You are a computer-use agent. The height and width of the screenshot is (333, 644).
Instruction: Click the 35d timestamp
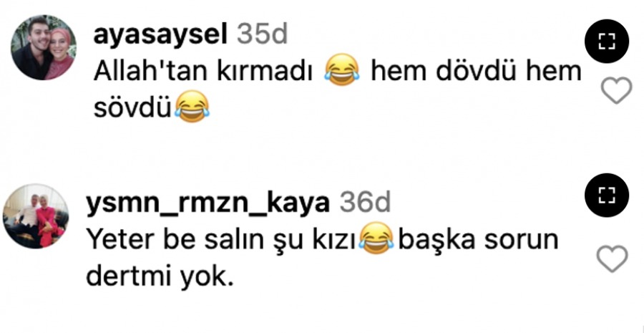pyautogui.click(x=262, y=36)
